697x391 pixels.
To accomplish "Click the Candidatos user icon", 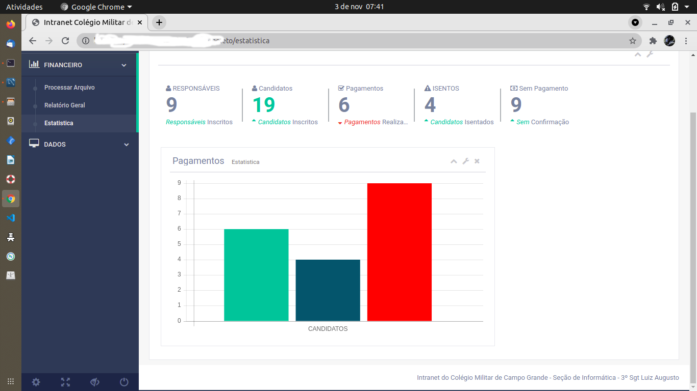I will click(255, 89).
